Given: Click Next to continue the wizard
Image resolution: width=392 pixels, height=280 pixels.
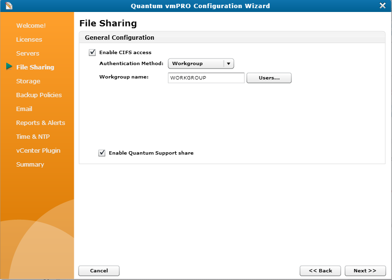Looking at the screenshot, I should pyautogui.click(x=365, y=270).
